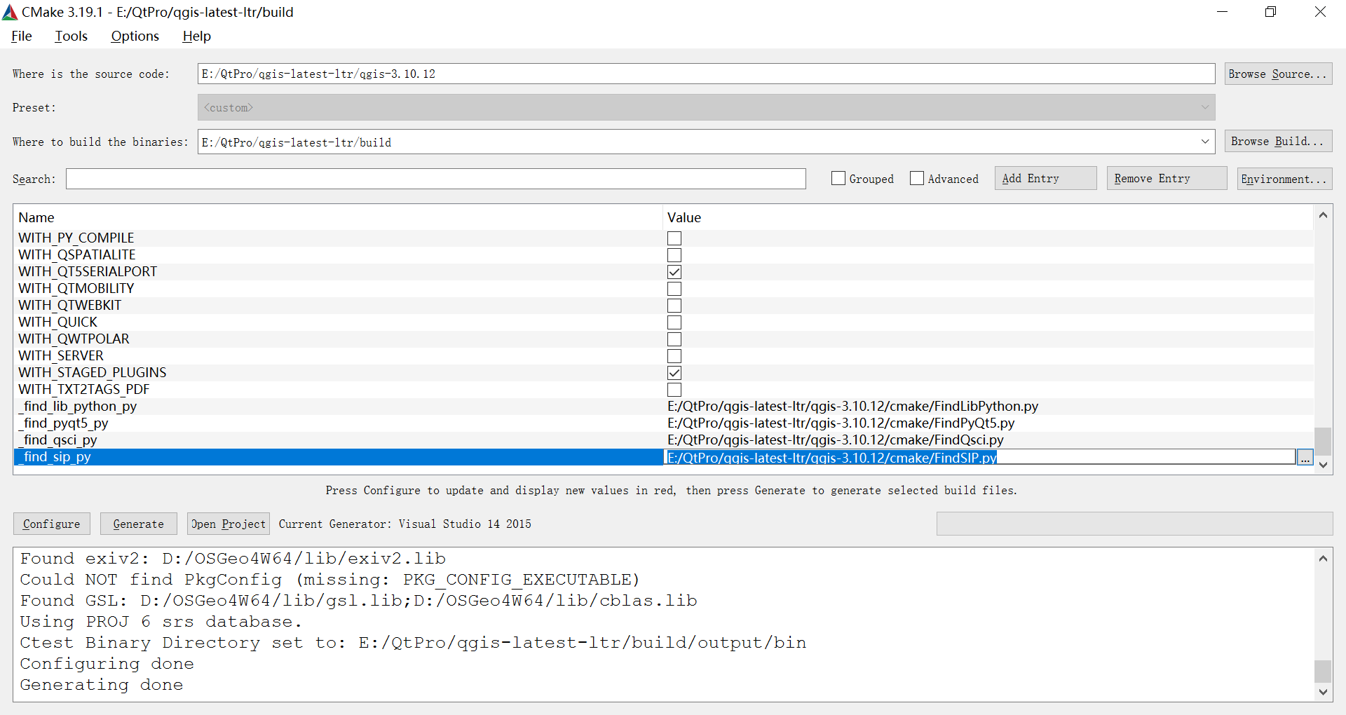Click the 'Using PROJ 6 srs database' line
Screen dimensions: 1346x715
161,622
